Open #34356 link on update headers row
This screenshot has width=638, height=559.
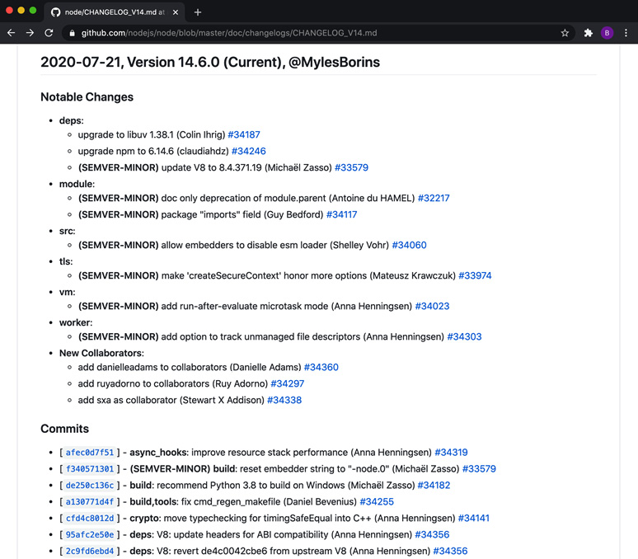pyautogui.click(x=432, y=534)
